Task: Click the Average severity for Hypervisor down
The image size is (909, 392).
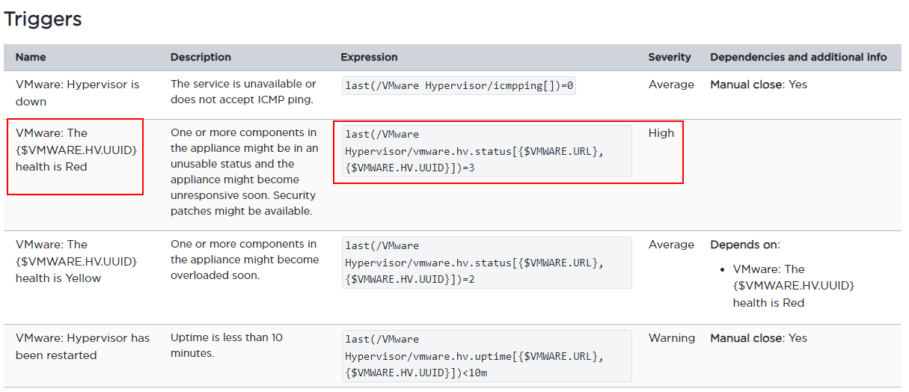Action: 671,85
